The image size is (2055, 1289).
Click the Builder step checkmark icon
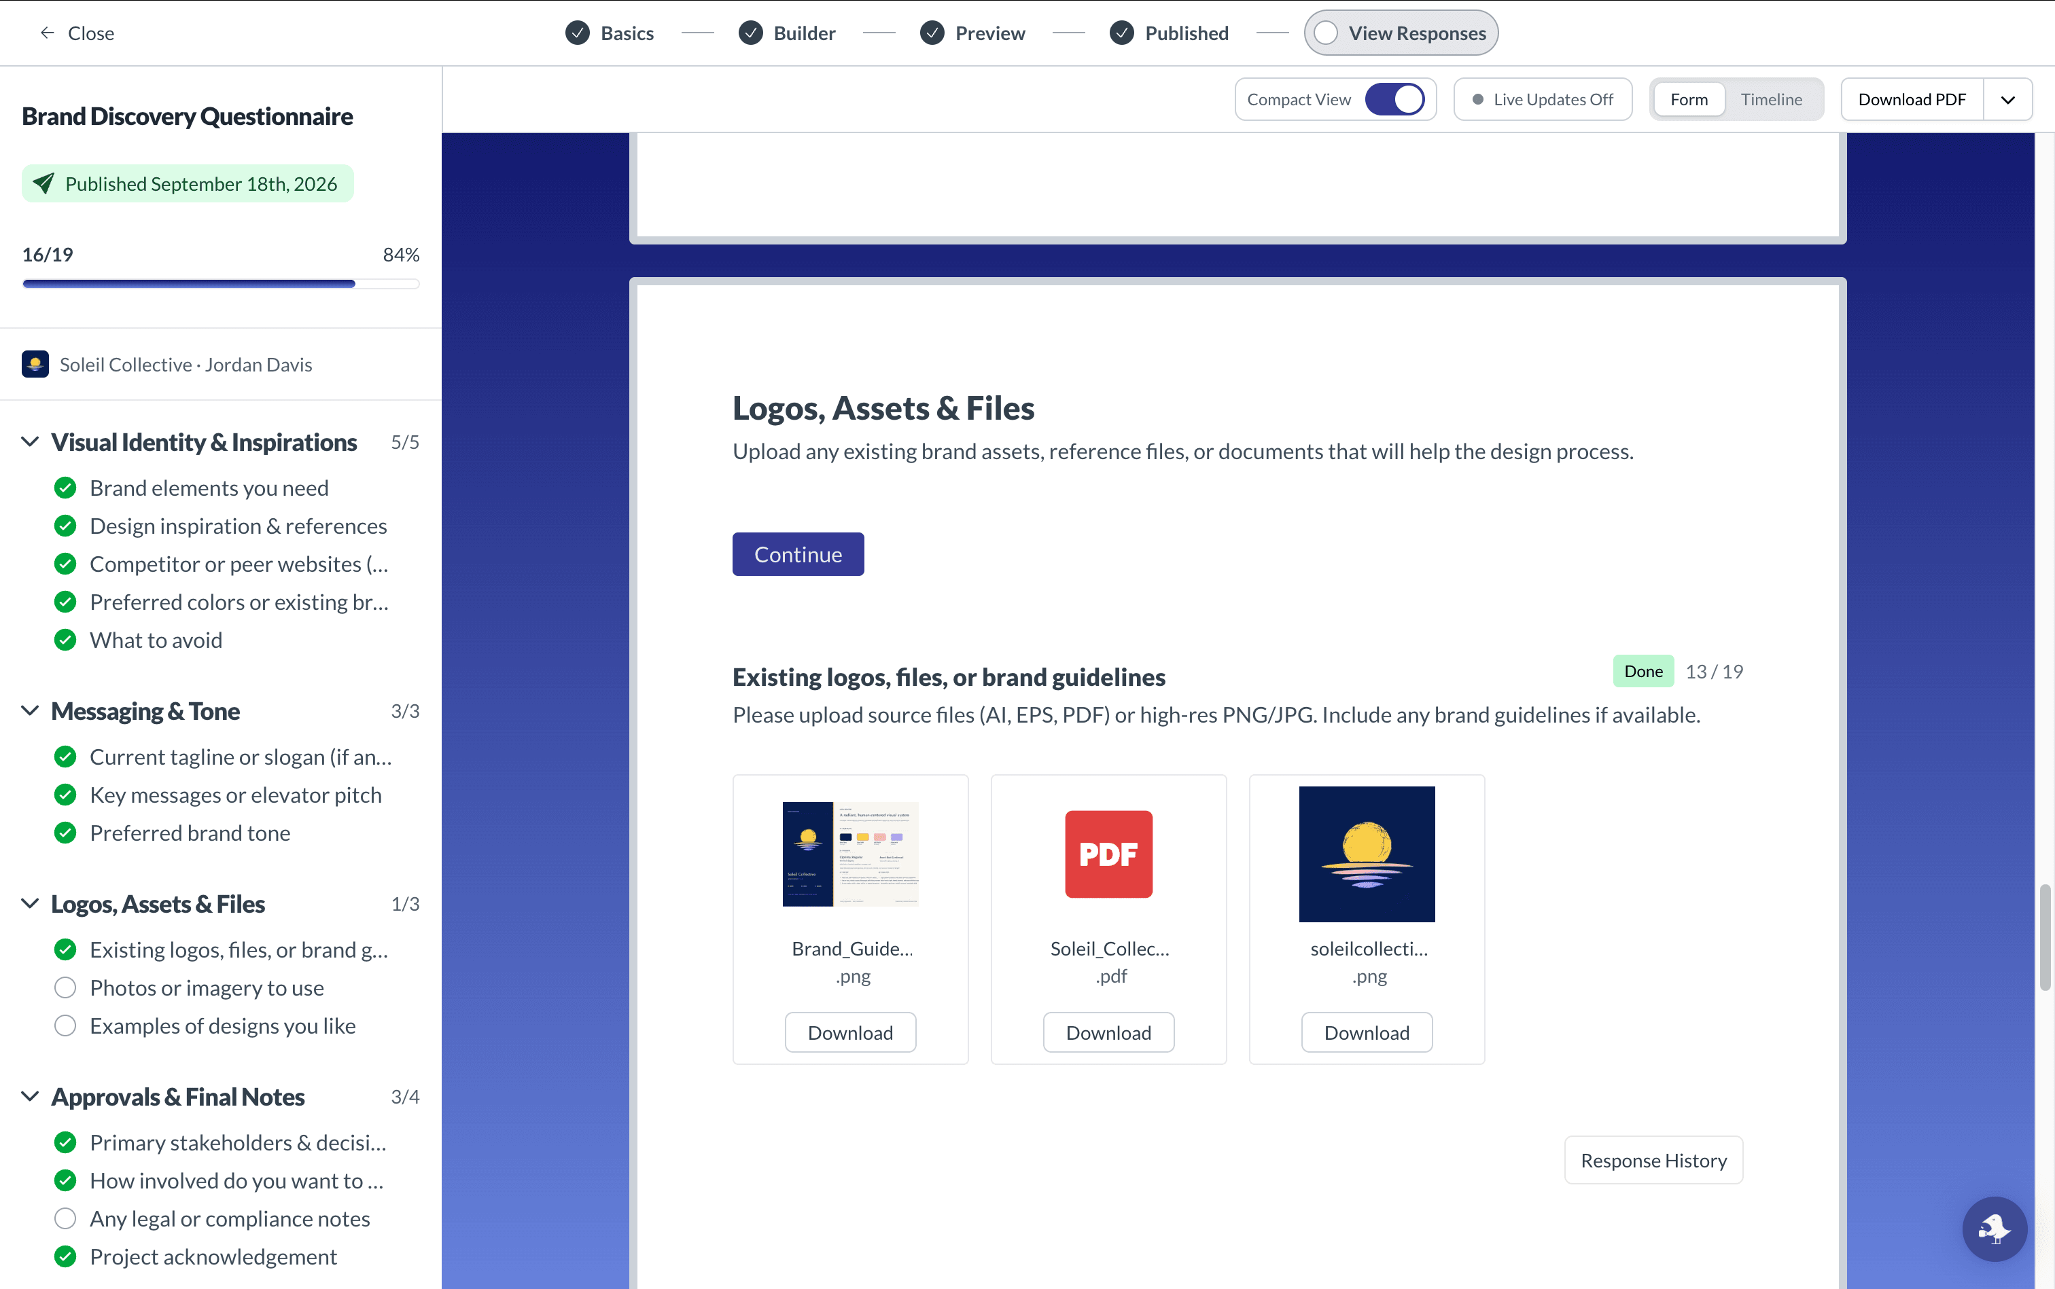pyautogui.click(x=751, y=33)
